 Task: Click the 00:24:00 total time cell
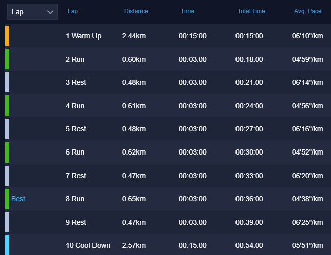pos(249,106)
